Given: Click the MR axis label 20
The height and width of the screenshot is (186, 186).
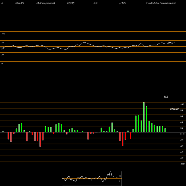Looking at the screenshot, I should tap(182, 128).
